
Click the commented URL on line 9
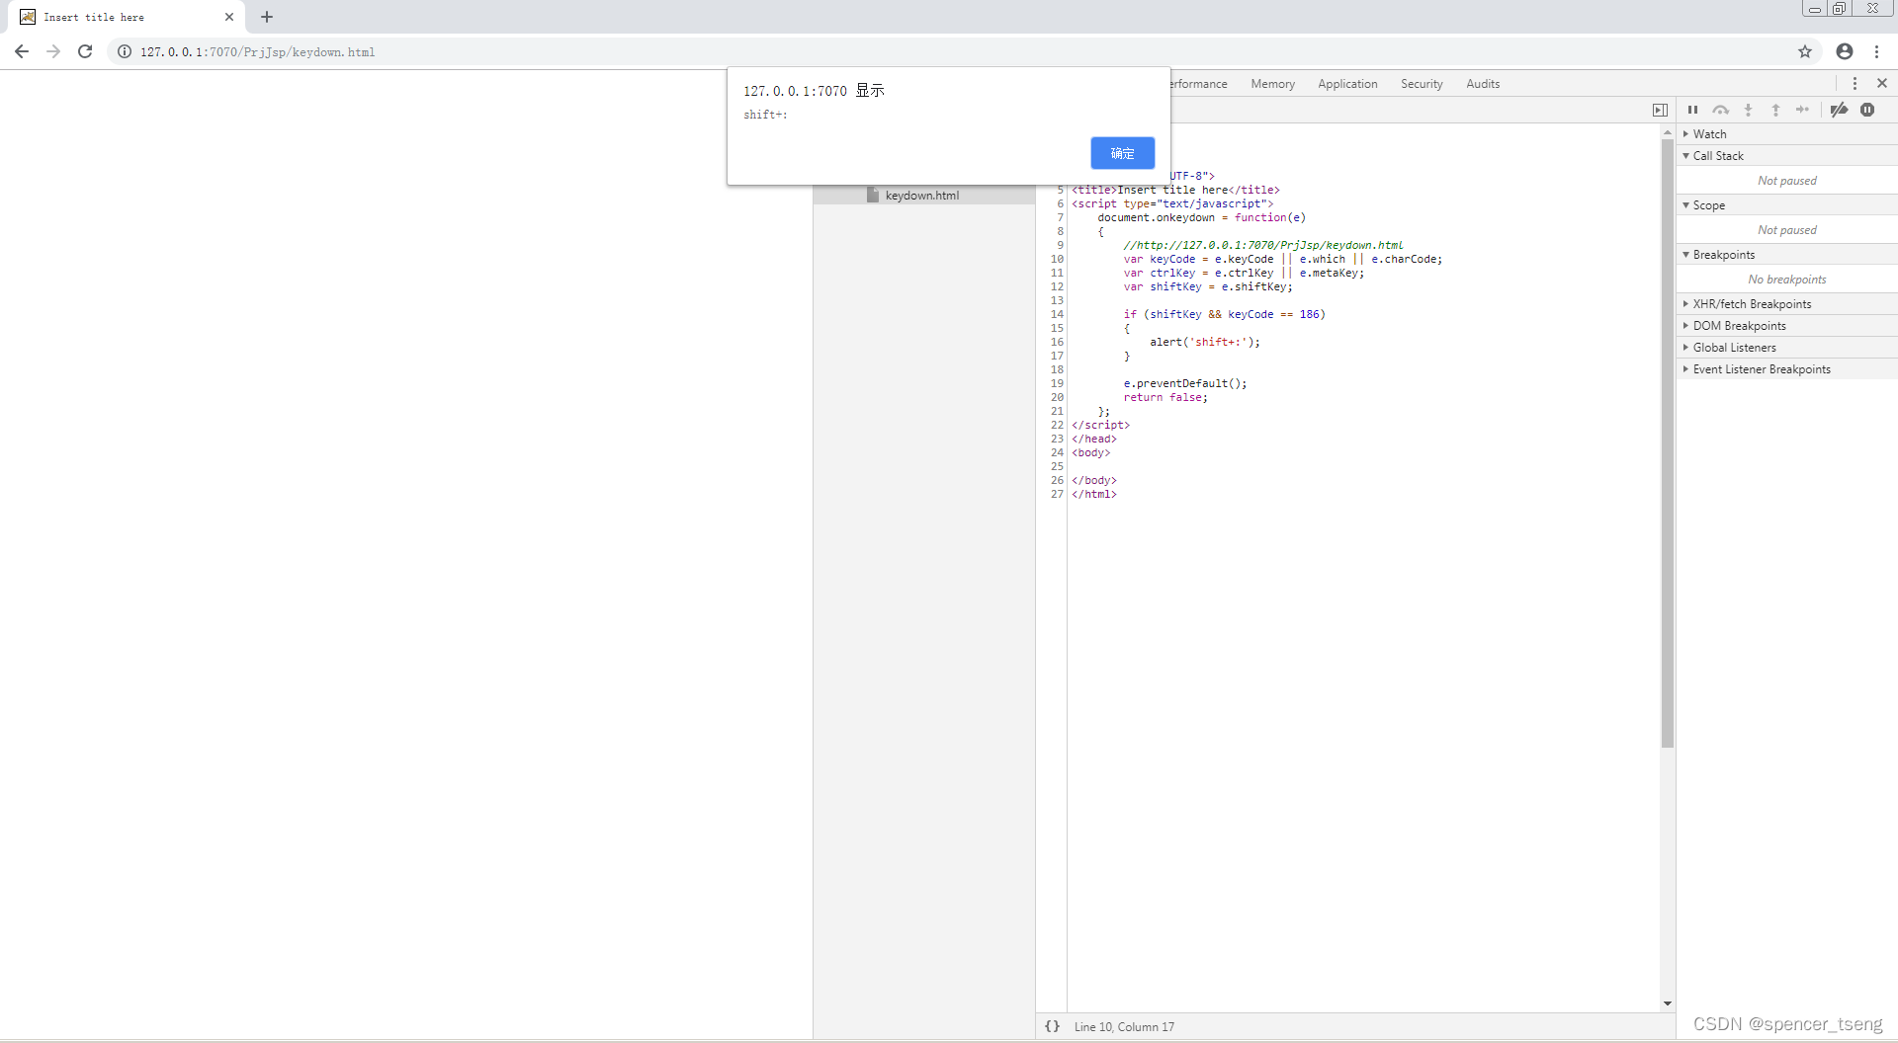1263,245
